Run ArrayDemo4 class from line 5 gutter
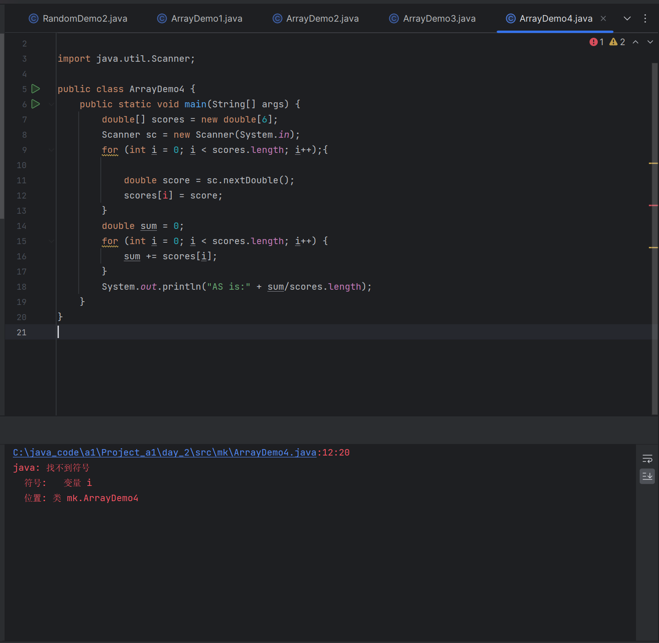659x643 pixels. 35,89
